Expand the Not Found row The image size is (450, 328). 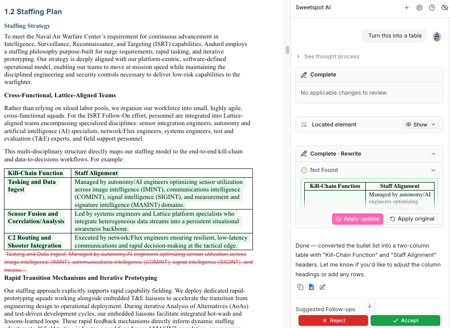click(x=369, y=170)
